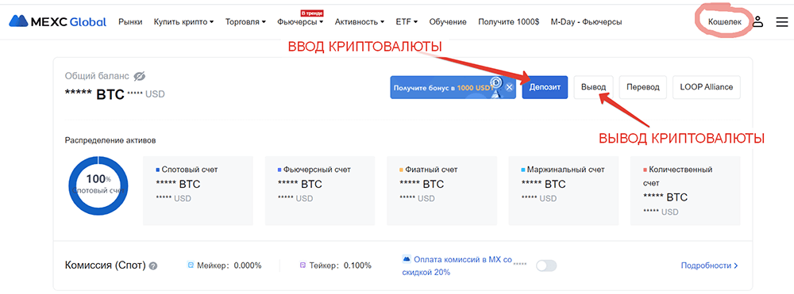Select the Фьючерсный счет card

[x=320, y=190]
